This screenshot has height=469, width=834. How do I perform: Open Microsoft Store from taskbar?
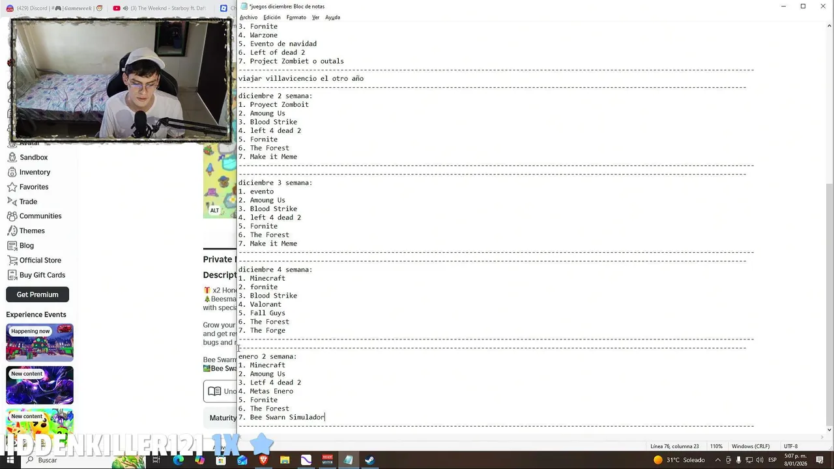(x=221, y=460)
